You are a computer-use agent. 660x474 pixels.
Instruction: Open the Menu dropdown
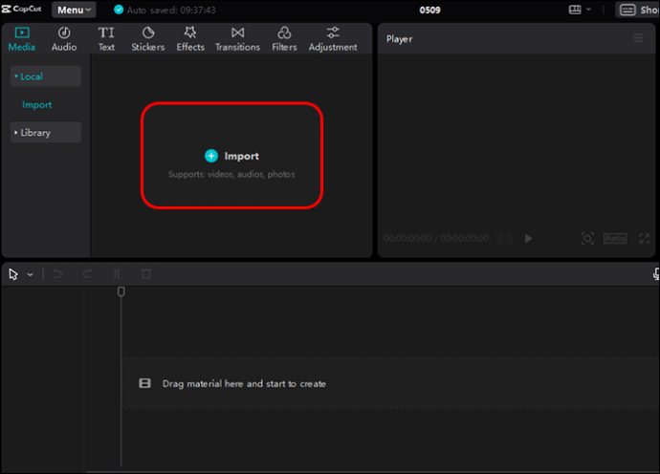tap(74, 10)
